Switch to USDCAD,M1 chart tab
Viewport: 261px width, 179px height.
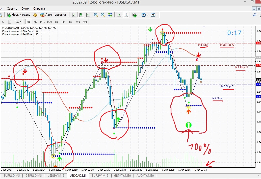(78, 176)
